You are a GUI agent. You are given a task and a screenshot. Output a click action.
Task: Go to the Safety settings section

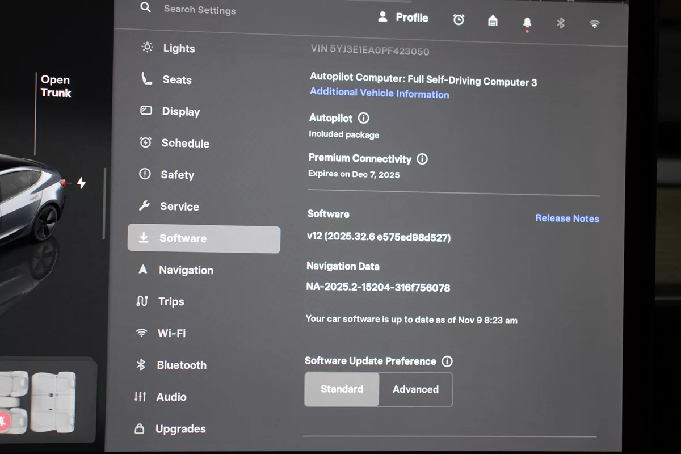[176, 175]
